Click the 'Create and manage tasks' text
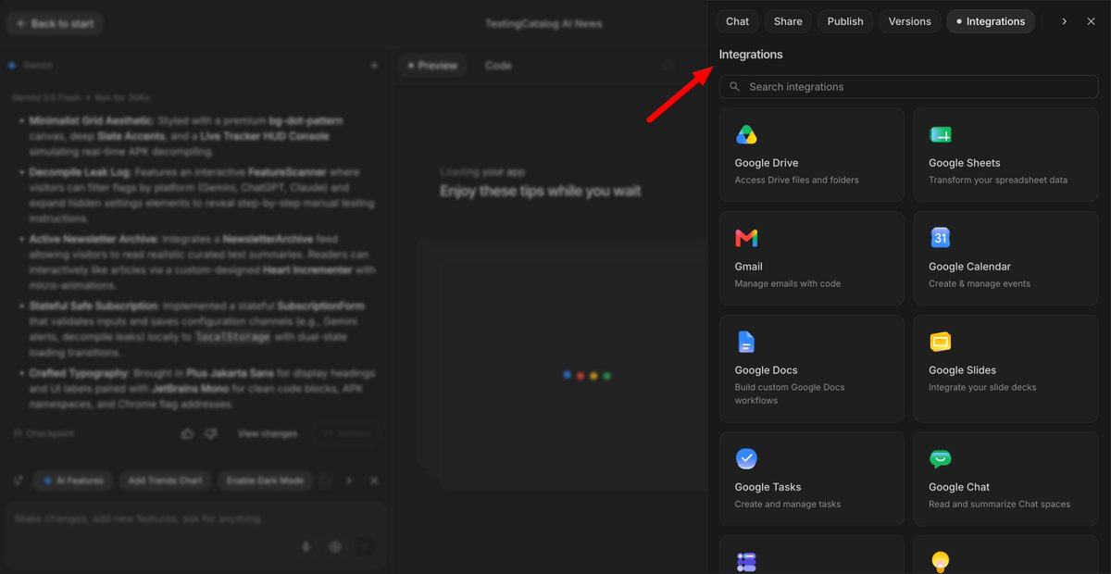 tap(788, 505)
